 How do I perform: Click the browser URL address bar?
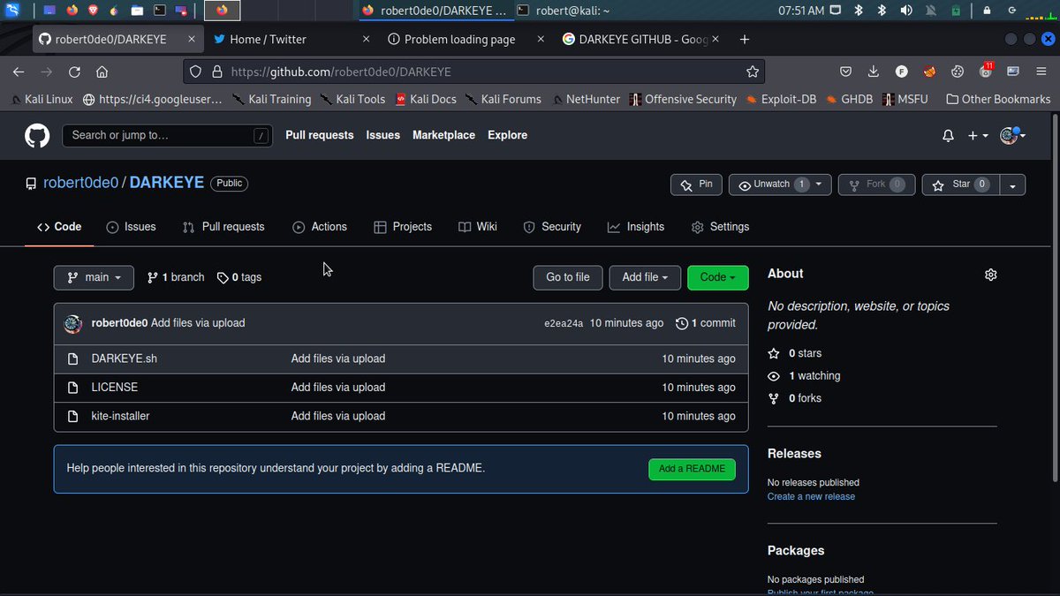pyautogui.click(x=474, y=72)
